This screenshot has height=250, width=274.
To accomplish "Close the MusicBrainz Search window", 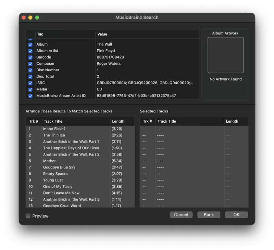I will [x=24, y=17].
